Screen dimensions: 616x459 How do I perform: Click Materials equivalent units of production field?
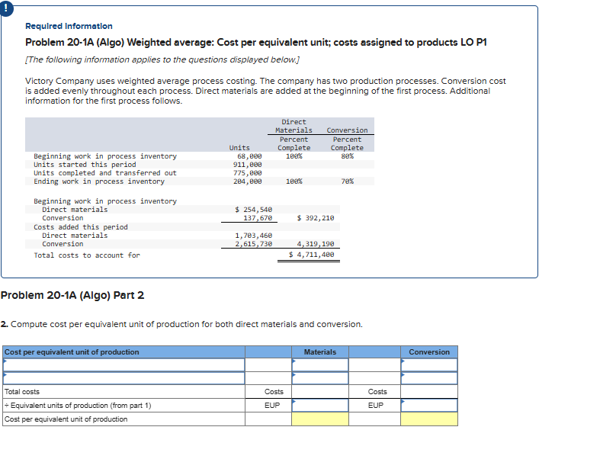(x=319, y=405)
